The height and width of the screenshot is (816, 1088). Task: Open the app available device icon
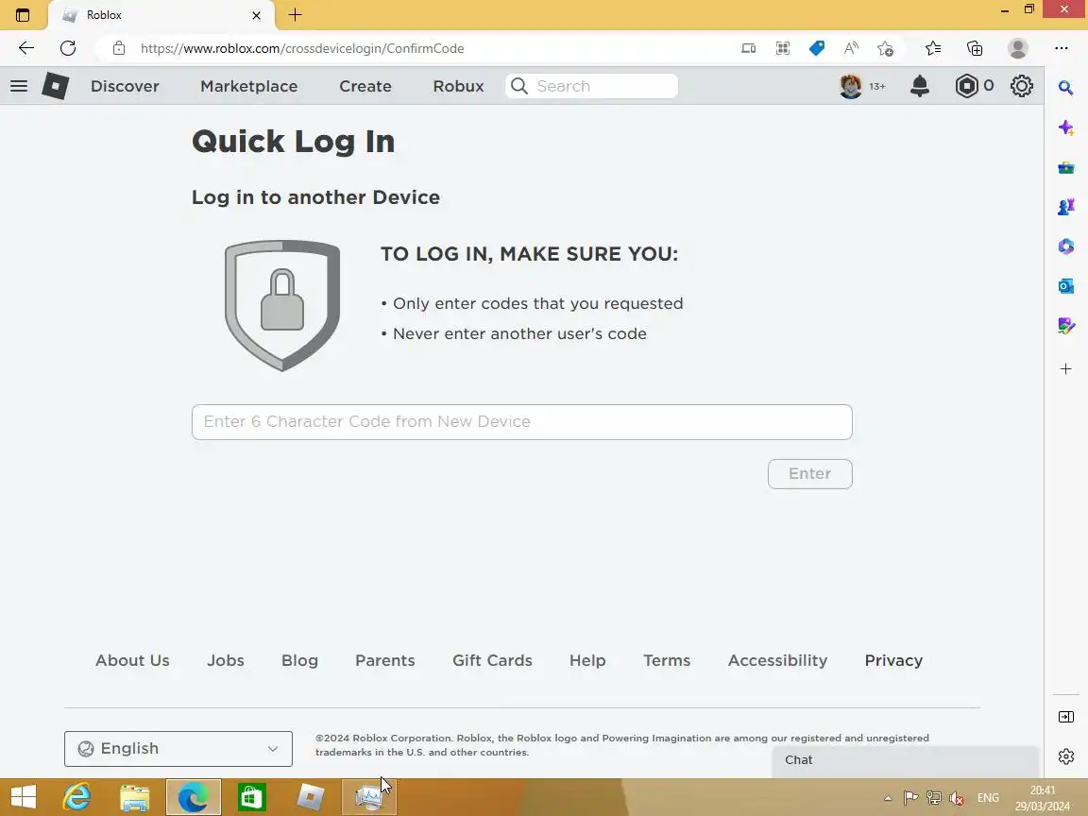(x=749, y=48)
